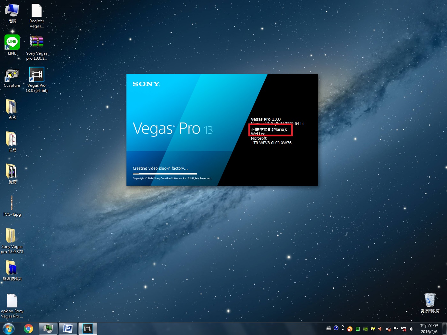Select the 美賢 folder on desktop
Viewport: 447px width, 335px height.
12,174
